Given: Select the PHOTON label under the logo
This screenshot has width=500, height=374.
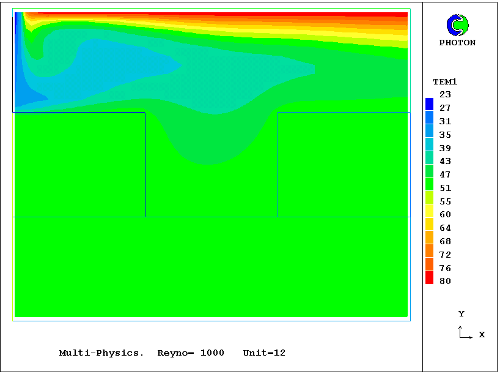Looking at the screenshot, I should pyautogui.click(x=457, y=42).
